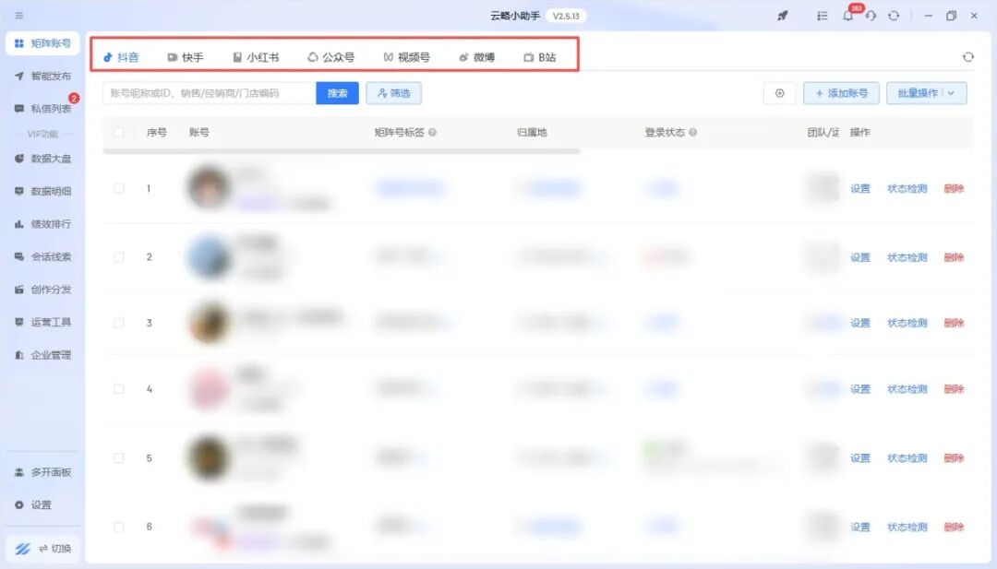Click the rocket icon in title bar
The image size is (997, 569).
click(x=783, y=16)
